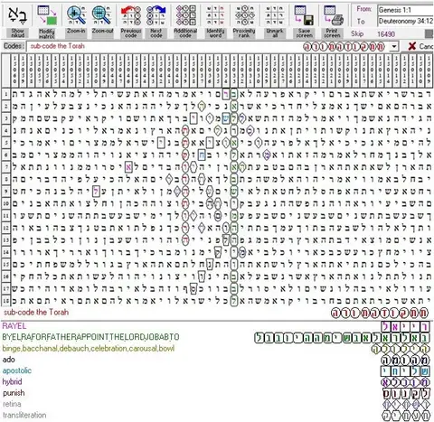Screen dimensions: 434x422
Task: Go to Next code icon
Action: pos(156,15)
